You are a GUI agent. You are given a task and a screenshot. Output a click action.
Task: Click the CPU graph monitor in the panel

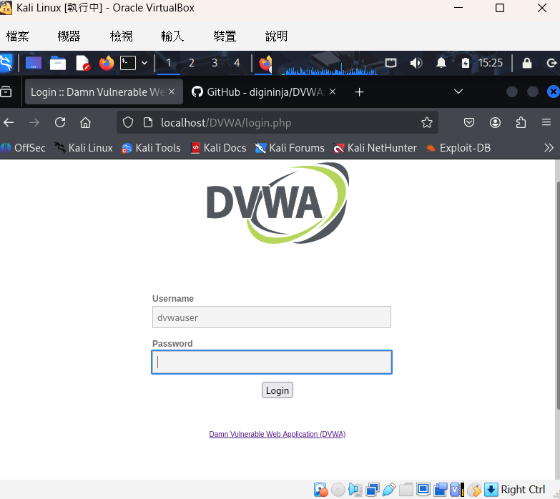pyautogui.click(x=328, y=67)
